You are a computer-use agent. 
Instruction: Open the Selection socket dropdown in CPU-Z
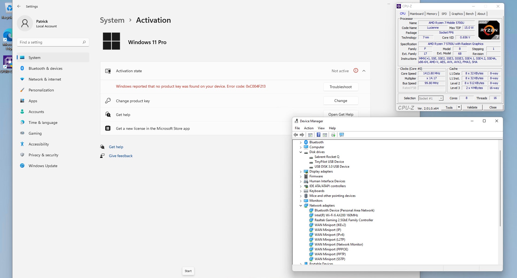tap(441, 98)
